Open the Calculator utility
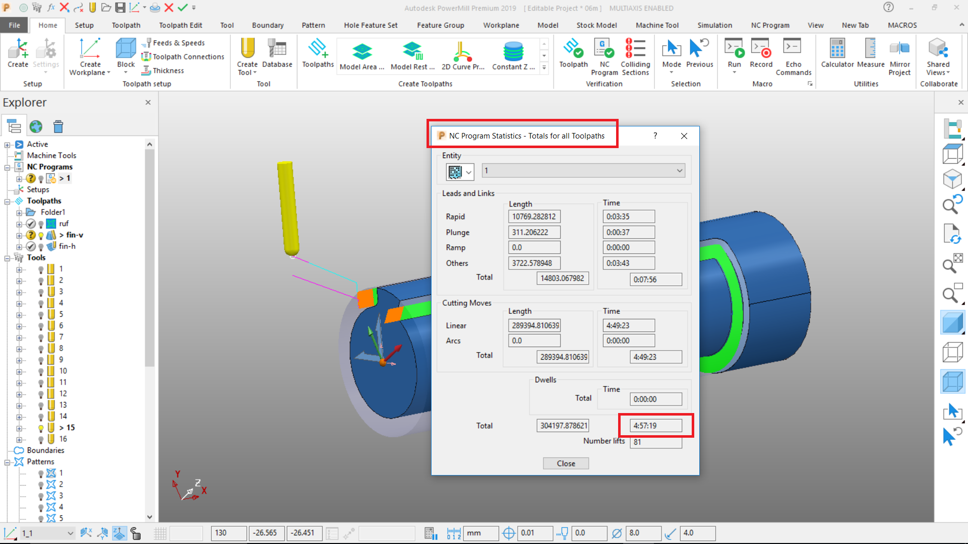The width and height of the screenshot is (968, 544). (x=837, y=54)
